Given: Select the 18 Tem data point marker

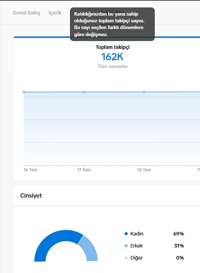Looking at the screenshot, I should pyautogui.click(x=144, y=92).
